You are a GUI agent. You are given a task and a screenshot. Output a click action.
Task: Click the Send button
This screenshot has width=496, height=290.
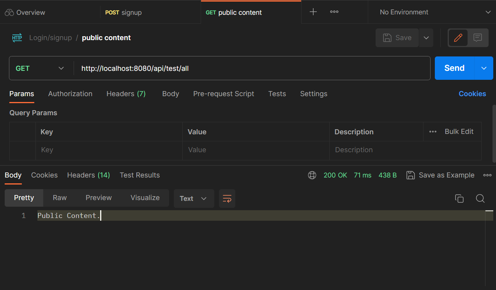tap(454, 68)
